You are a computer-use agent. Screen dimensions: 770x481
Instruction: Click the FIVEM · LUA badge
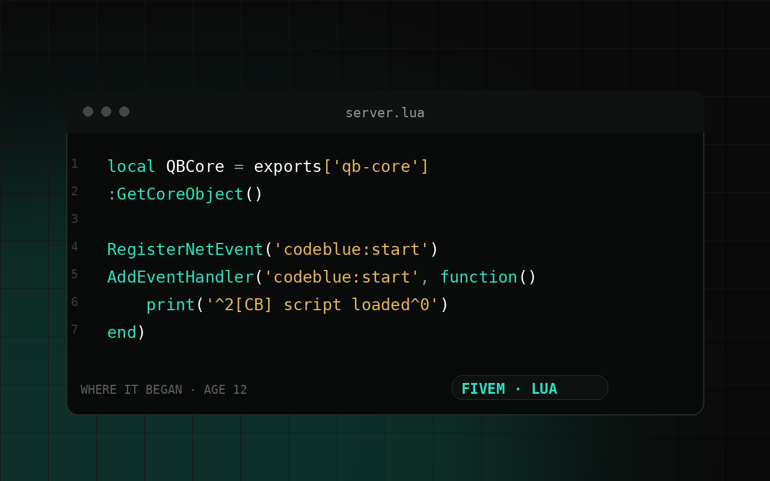(529, 388)
